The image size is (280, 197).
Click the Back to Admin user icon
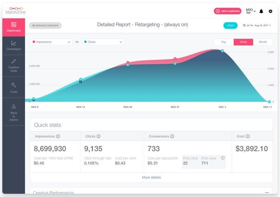coord(14,107)
